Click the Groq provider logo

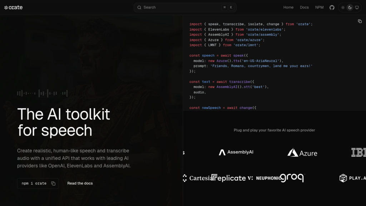[292, 177]
